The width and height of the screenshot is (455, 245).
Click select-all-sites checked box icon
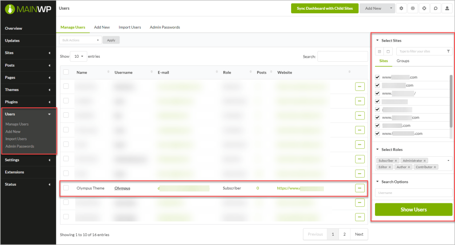(x=379, y=51)
